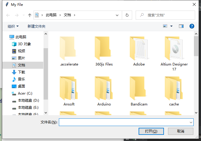The image size is (201, 141).
Task: Click the Arduino folder name label
Action: (x=104, y=104)
